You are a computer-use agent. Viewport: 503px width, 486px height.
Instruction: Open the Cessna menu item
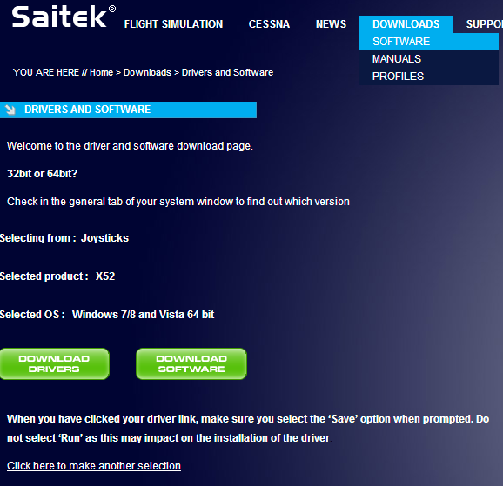coord(269,24)
